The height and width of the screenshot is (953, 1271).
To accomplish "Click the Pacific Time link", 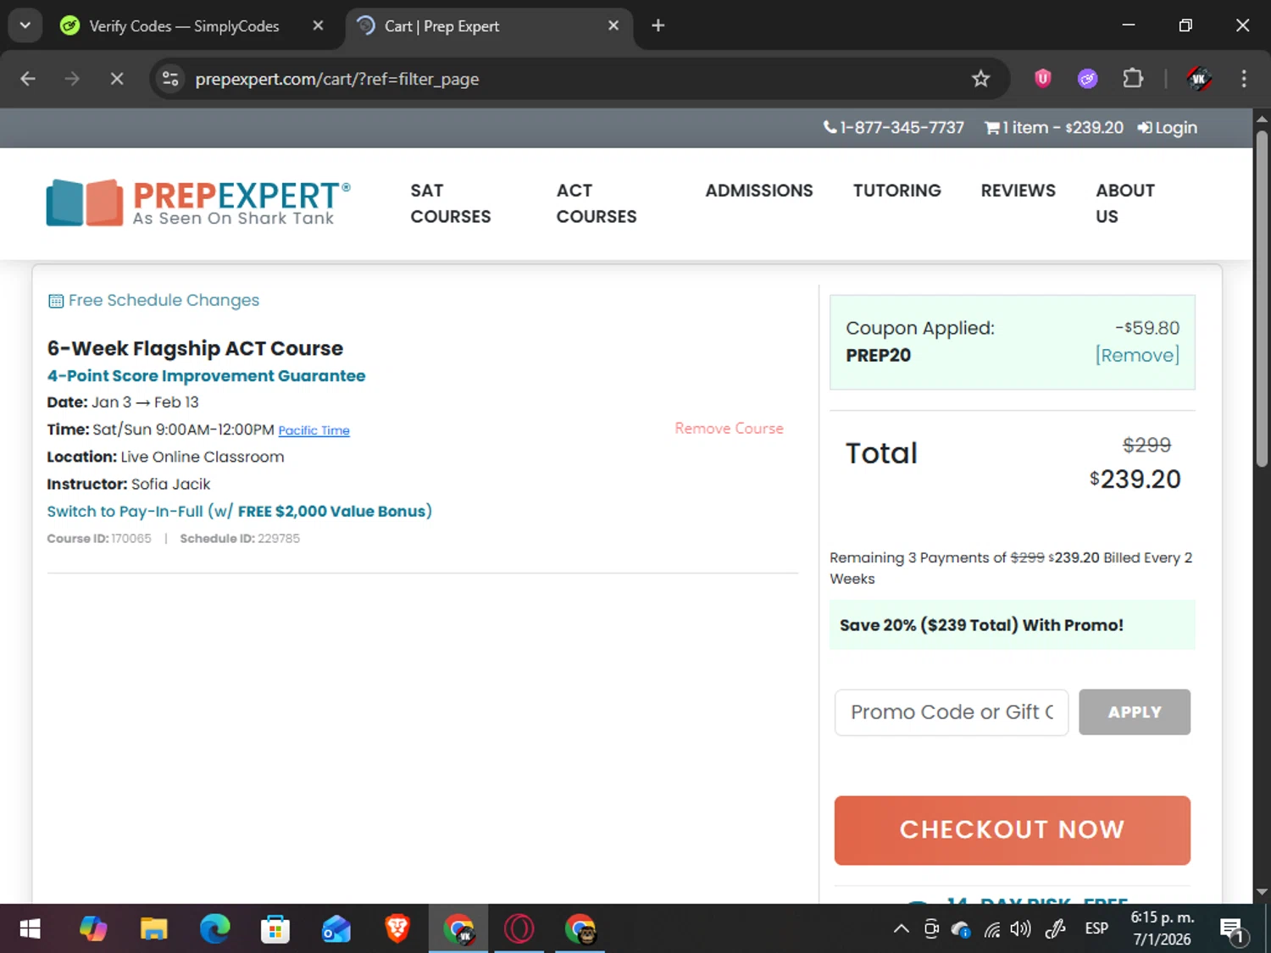I will pyautogui.click(x=314, y=430).
